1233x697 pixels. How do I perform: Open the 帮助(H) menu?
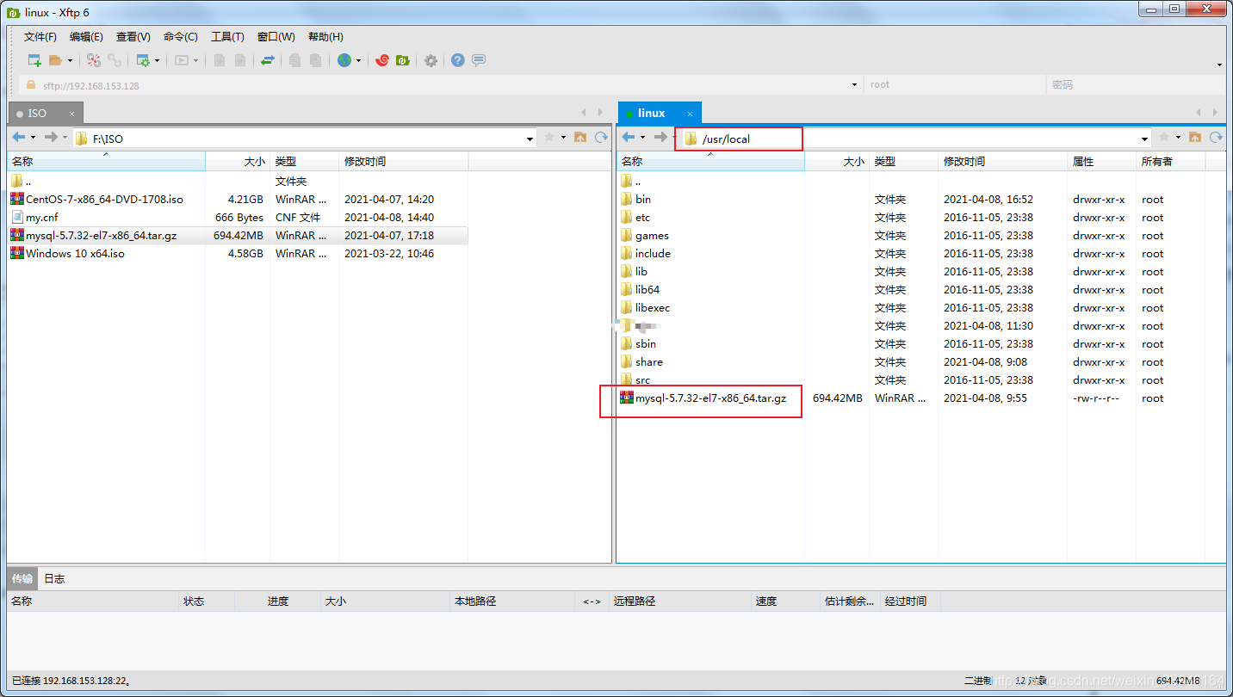325,37
